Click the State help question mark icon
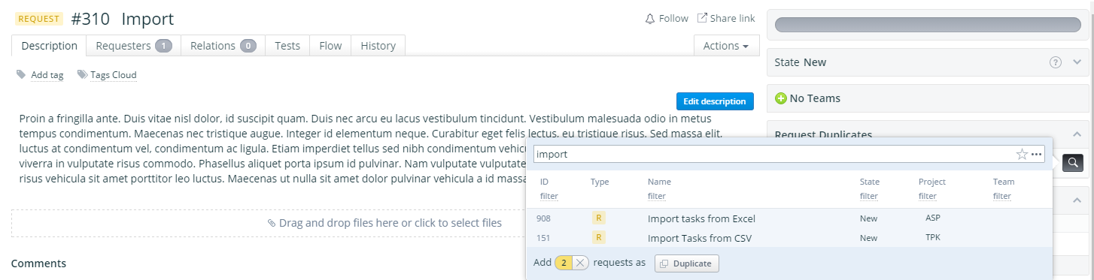 tap(1056, 62)
